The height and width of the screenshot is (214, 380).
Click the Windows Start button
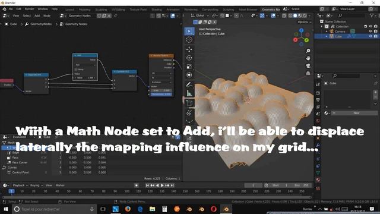tap(5, 209)
